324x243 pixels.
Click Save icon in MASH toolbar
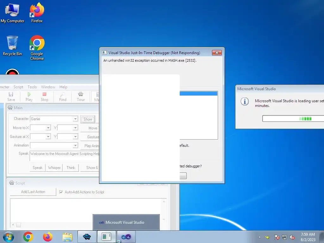[11, 97]
